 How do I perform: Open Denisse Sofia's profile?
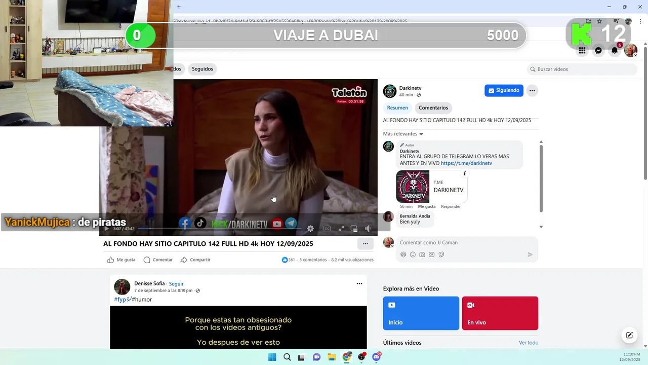point(149,283)
